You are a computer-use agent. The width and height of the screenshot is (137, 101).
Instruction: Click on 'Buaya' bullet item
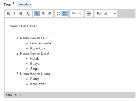point(35,64)
